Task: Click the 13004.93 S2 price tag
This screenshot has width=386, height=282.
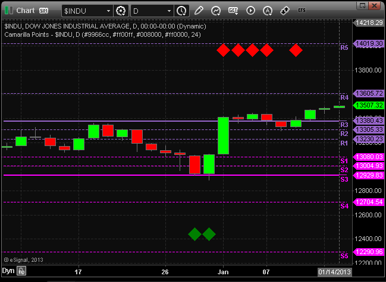Action: coord(369,166)
